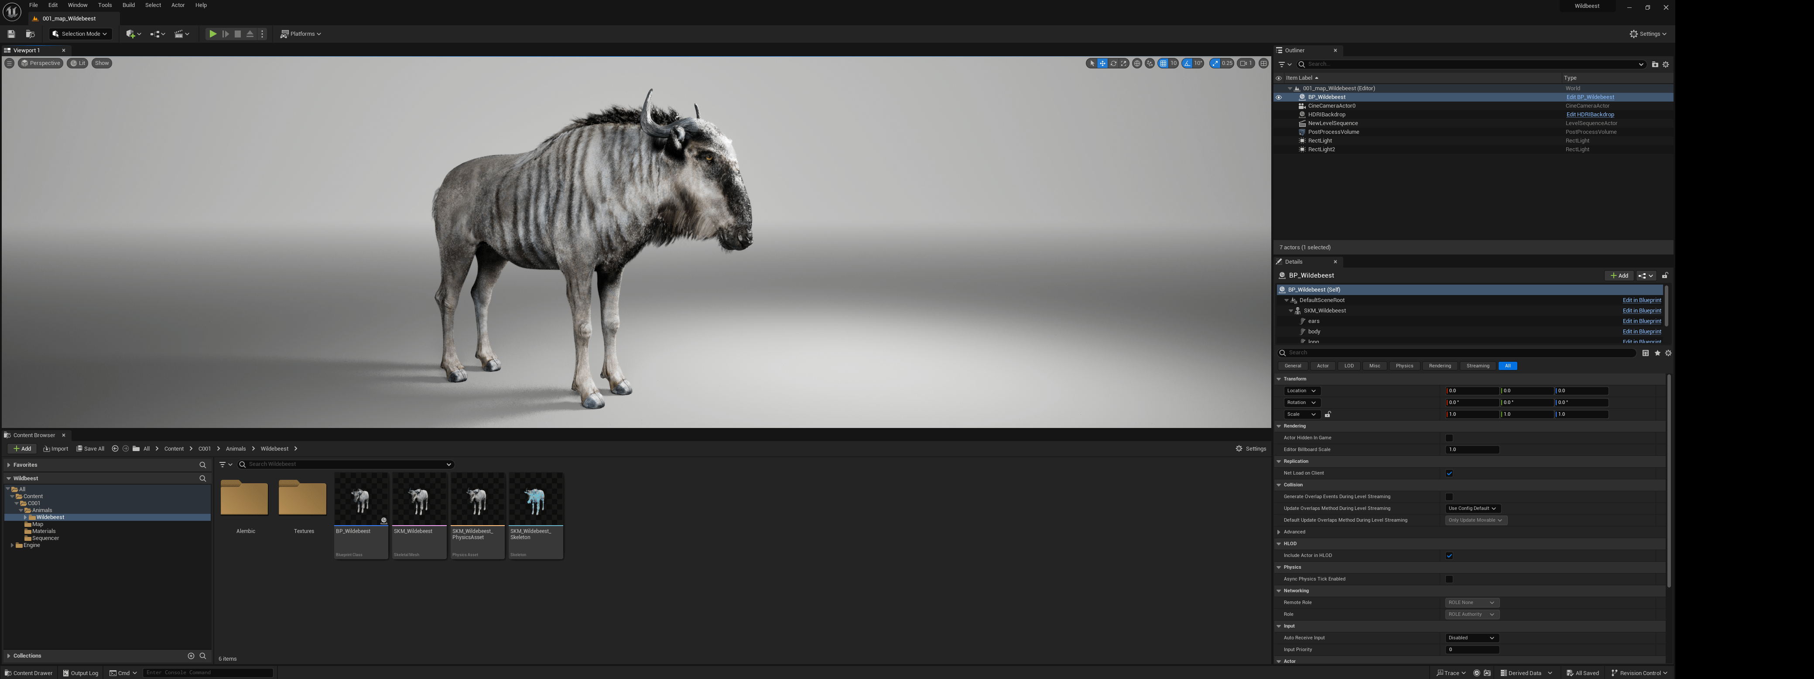The image size is (1814, 679).
Task: Open the Blueprints dropdown in the main toolbar
Action: pos(158,34)
